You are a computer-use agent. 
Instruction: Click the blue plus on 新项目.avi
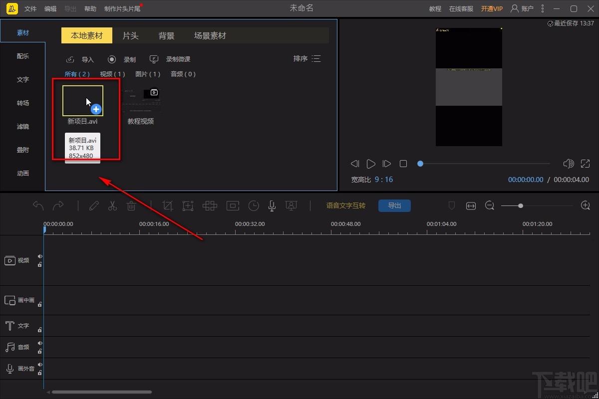click(x=96, y=109)
